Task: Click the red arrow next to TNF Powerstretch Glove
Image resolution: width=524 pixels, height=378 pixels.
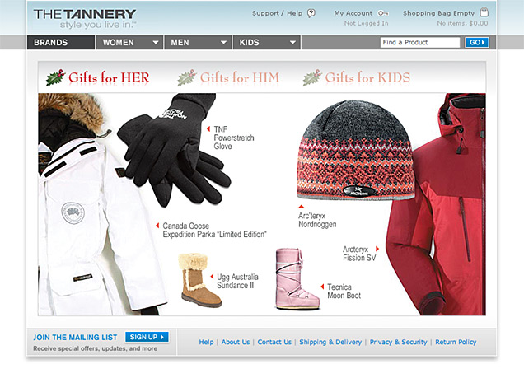Action: [x=208, y=129]
